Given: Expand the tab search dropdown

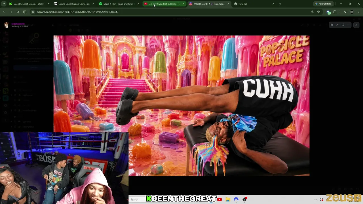Looking at the screenshot, I should pos(4,4).
